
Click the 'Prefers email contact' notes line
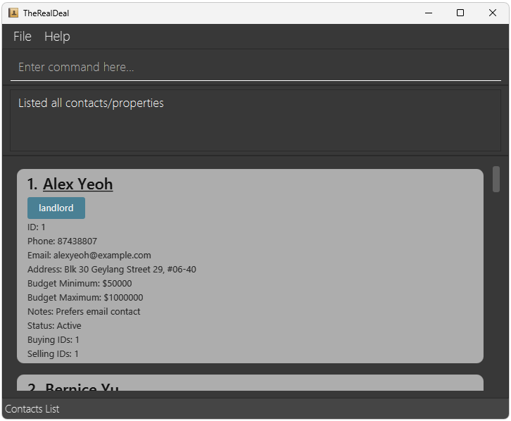(84, 312)
